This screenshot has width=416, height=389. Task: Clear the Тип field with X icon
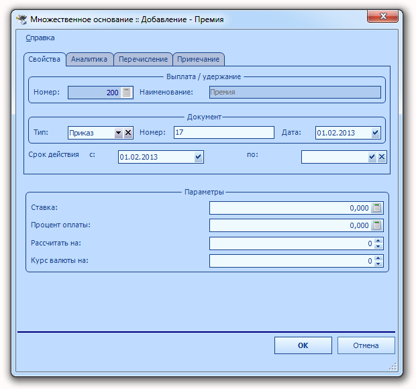[128, 133]
